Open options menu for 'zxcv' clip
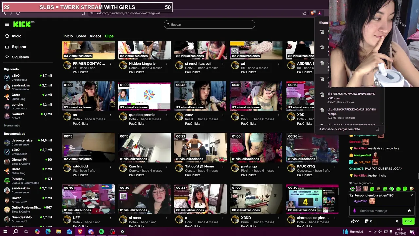 [x=223, y=115]
